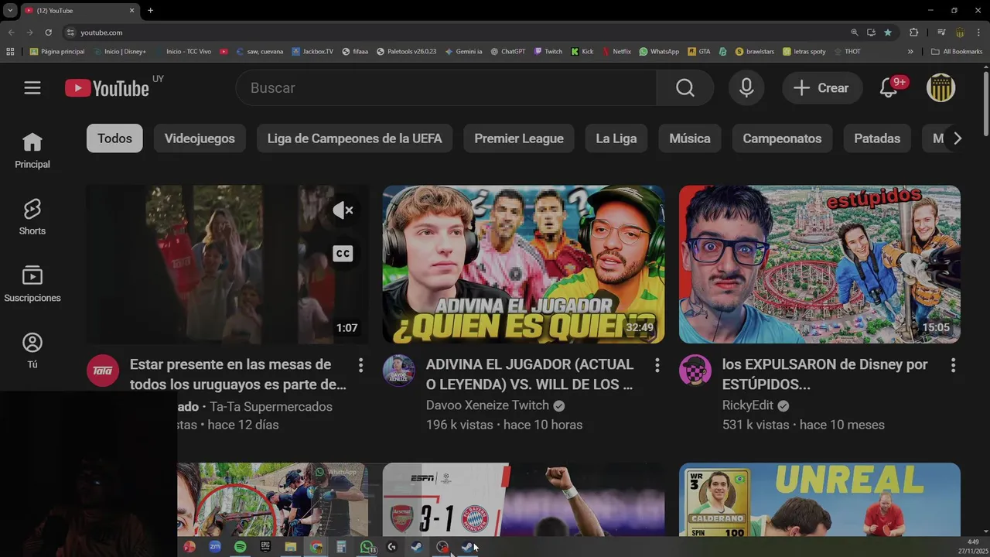Image resolution: width=990 pixels, height=557 pixels.
Task: Select the Todos chip
Action: 114,138
